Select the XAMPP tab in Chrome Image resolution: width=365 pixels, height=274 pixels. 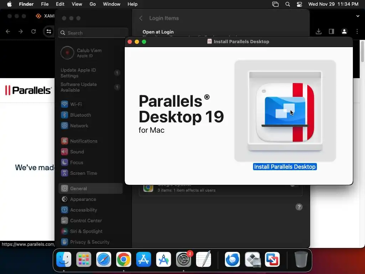(x=45, y=16)
